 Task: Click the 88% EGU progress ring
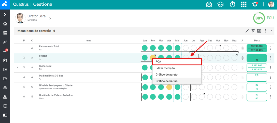[x=259, y=18]
